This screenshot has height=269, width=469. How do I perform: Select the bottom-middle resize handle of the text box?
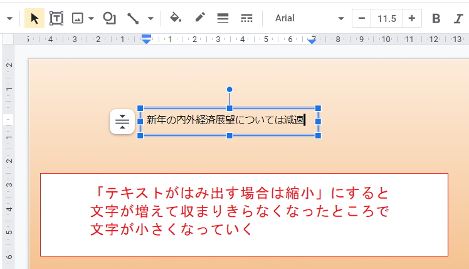(x=229, y=135)
